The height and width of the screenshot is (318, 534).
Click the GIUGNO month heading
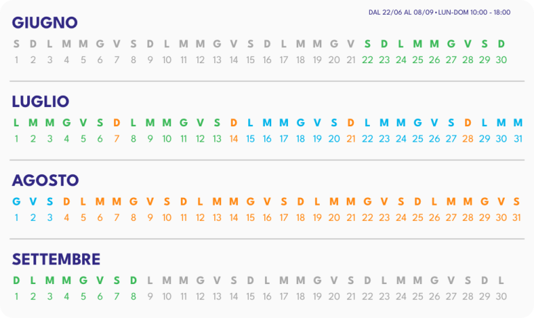(44, 23)
